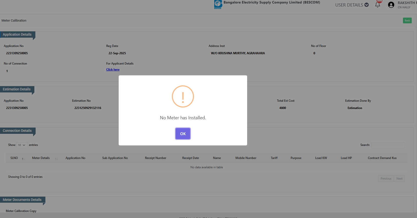Sort by SLNO column arrow icon
This screenshot has height=218, width=417.
point(23,158)
